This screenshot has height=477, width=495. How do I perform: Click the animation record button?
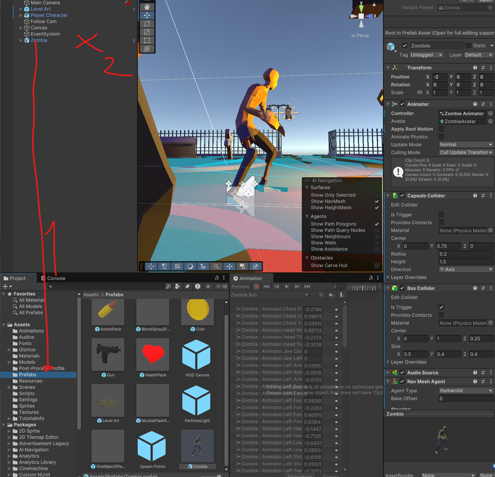click(256, 286)
